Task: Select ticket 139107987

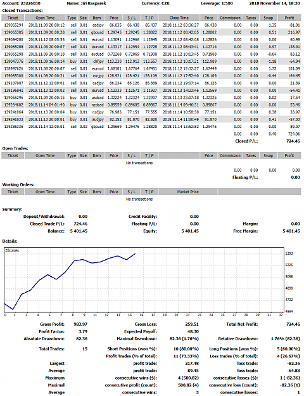Action: tap(14, 83)
